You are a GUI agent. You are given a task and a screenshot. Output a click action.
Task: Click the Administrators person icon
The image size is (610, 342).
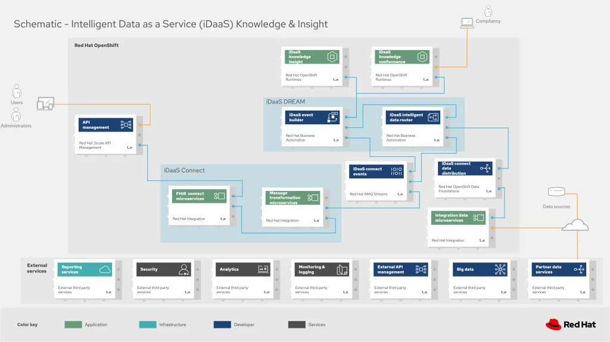(16, 115)
